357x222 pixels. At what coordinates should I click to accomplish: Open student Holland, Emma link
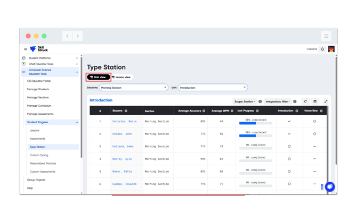click(123, 147)
